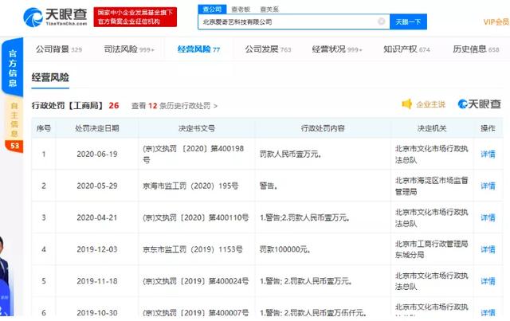Screen dimensions: 510x321
Task: Click penalty text in row 3
Action: (304, 217)
